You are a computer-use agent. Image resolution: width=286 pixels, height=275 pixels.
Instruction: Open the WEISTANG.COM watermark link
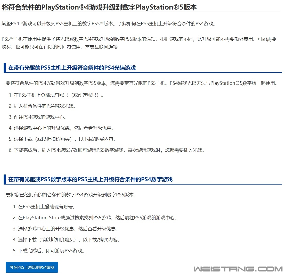[x=237, y=268]
